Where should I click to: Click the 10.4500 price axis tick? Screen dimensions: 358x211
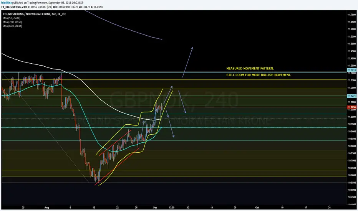352,197
